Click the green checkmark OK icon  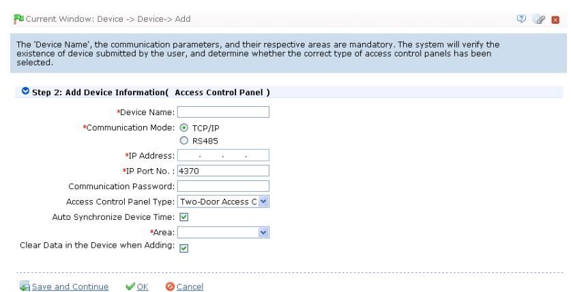click(130, 287)
